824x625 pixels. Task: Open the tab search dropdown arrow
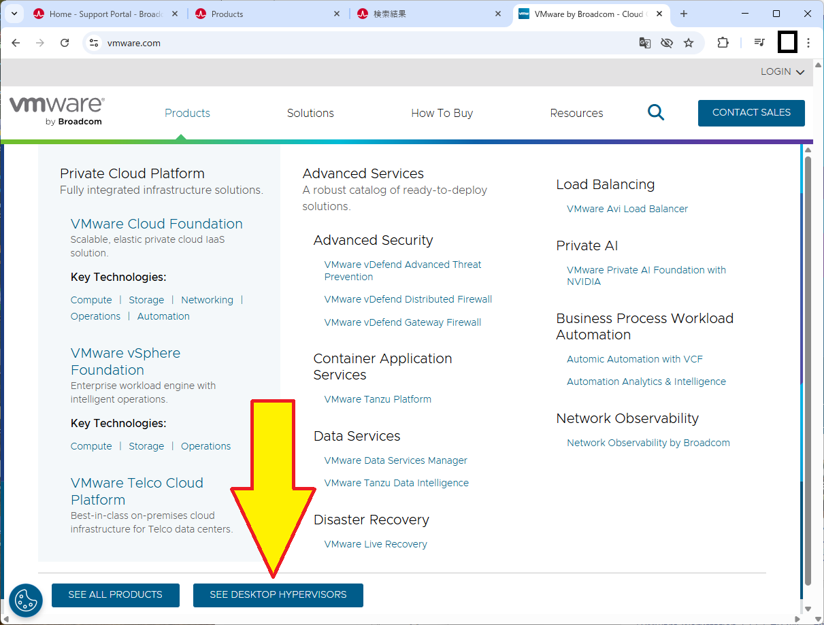(x=14, y=14)
